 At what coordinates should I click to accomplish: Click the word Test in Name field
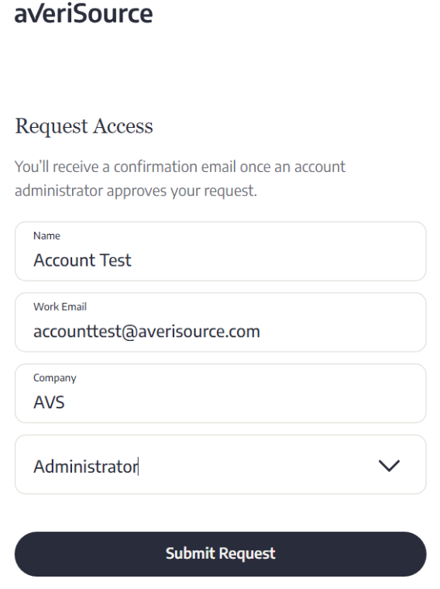[x=116, y=260]
